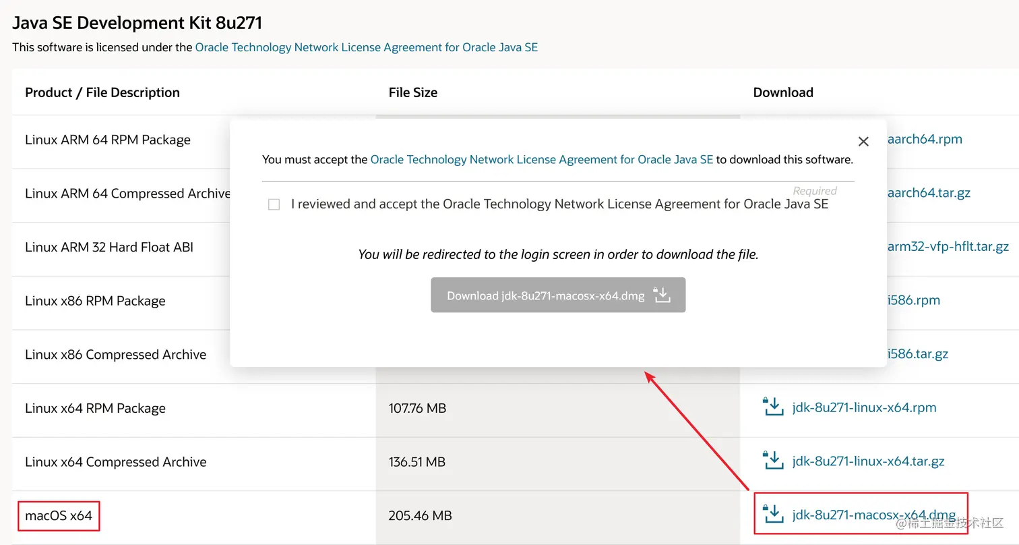This screenshot has width=1019, height=545.
Task: Open the license agreement link in the dialog
Action: [x=542, y=160]
